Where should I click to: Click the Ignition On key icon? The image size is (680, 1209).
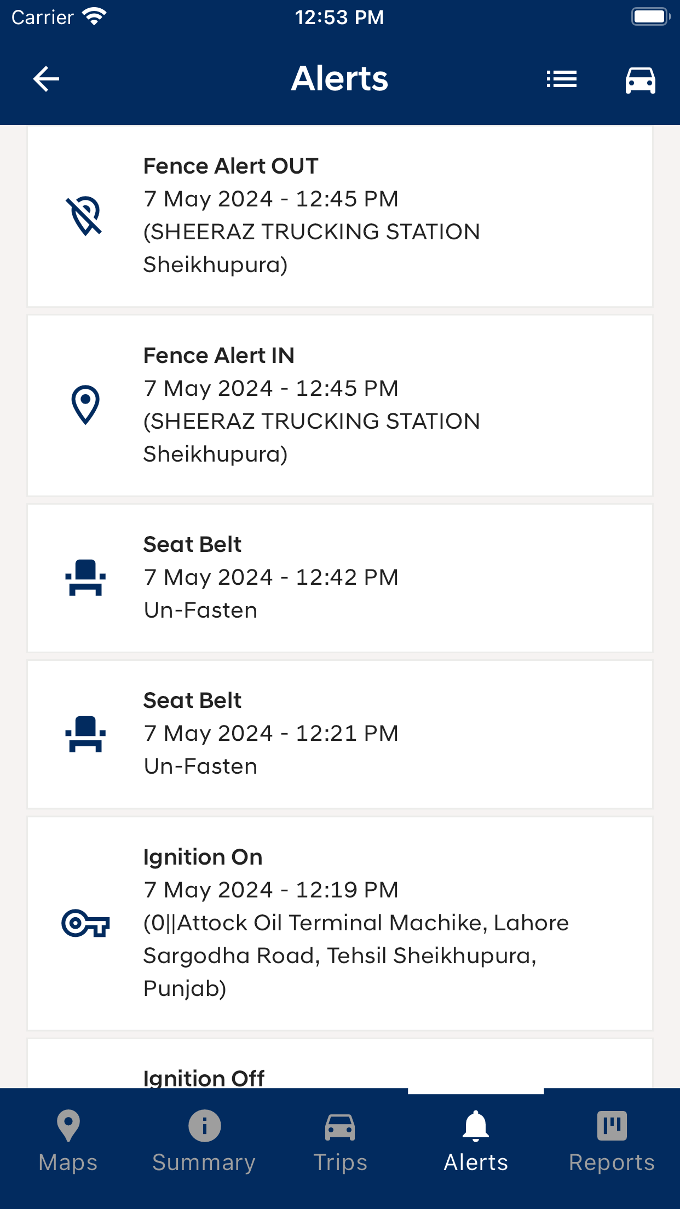(85, 923)
